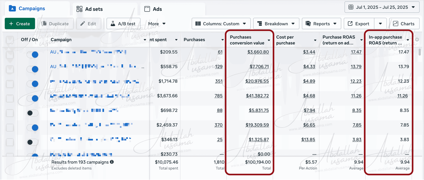424x180 pixels.
Task: Toggle off the campaign spending $209.55
Action: (x=33, y=55)
